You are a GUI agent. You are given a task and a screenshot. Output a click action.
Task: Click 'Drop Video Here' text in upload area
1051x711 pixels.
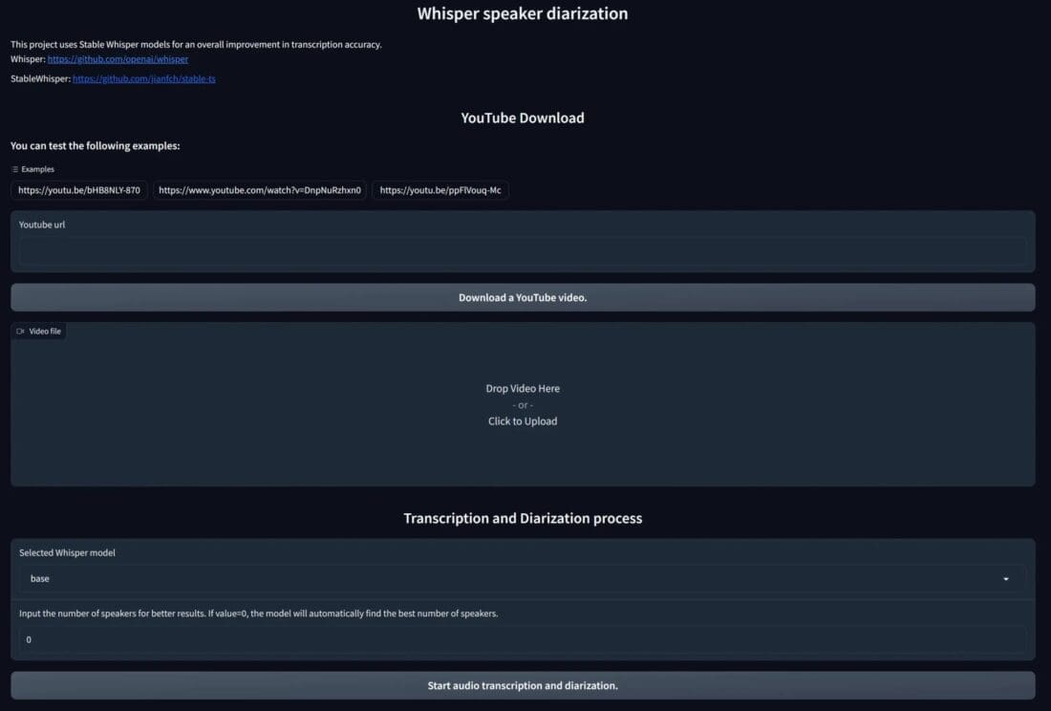pos(523,389)
